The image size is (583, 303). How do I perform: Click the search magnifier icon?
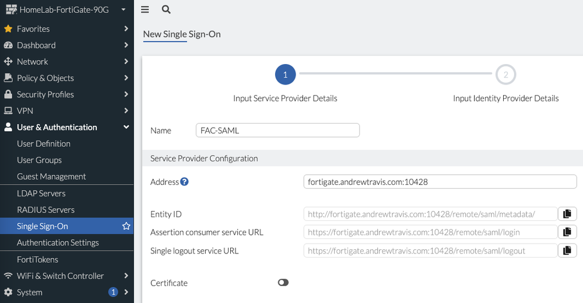tap(166, 10)
